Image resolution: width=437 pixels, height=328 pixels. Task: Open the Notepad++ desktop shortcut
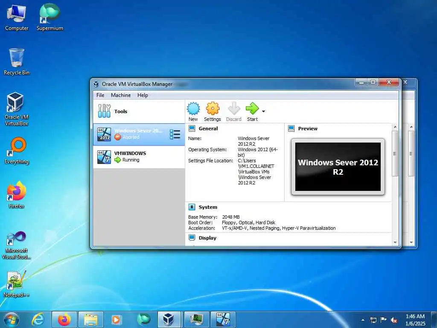point(17,284)
